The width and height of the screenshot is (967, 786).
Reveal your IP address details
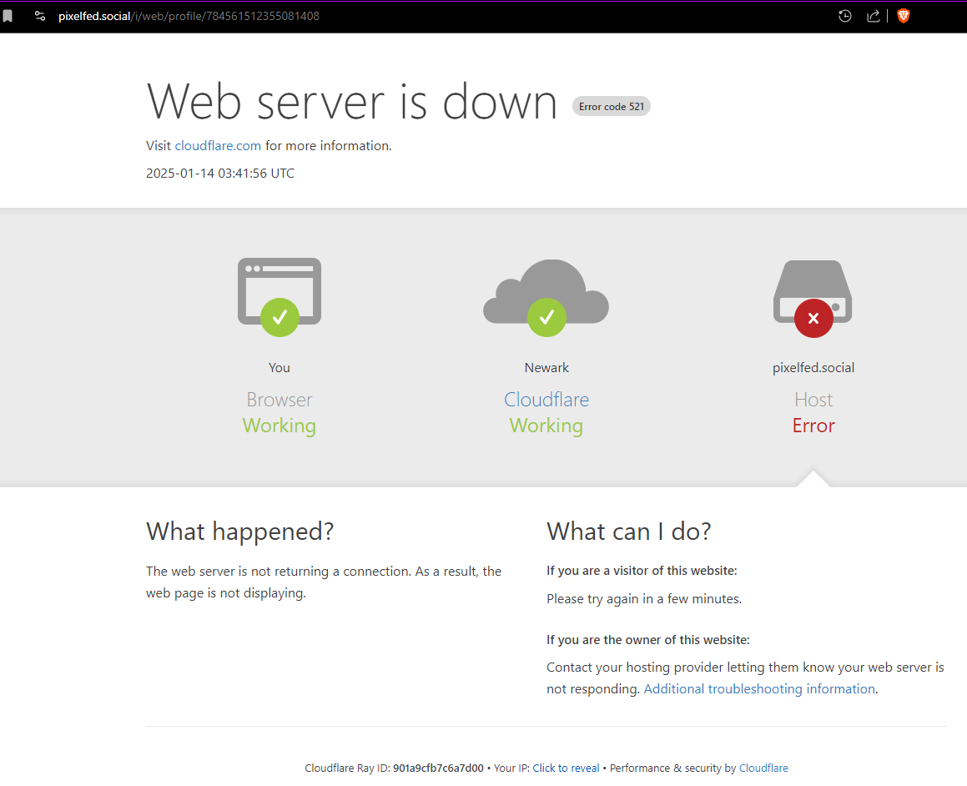pos(566,768)
